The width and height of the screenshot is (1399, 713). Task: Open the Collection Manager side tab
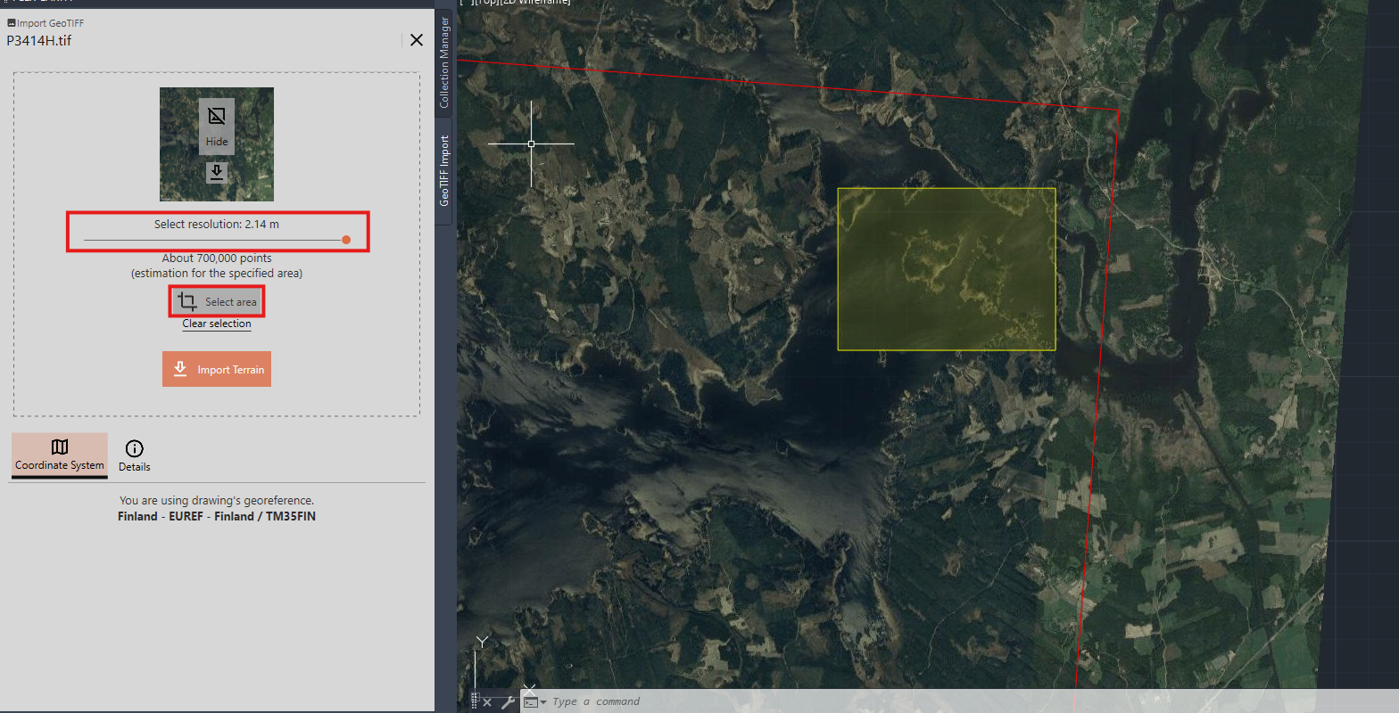pos(444,61)
